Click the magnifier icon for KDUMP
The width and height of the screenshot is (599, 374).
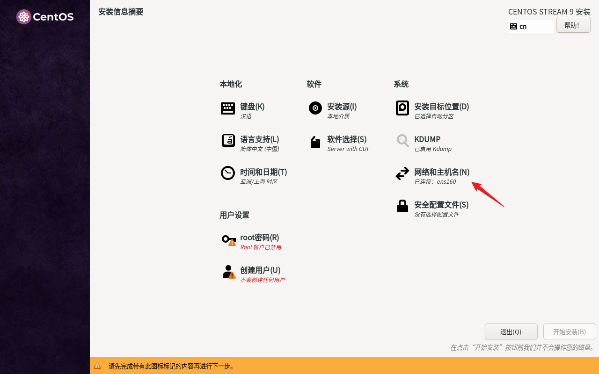pyautogui.click(x=402, y=141)
